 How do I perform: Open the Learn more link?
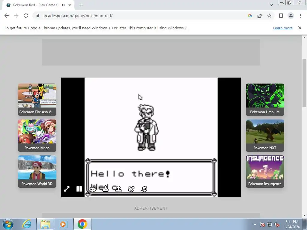[x=283, y=28]
